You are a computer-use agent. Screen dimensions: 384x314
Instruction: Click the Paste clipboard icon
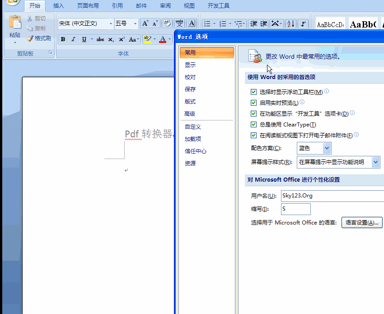15,23
